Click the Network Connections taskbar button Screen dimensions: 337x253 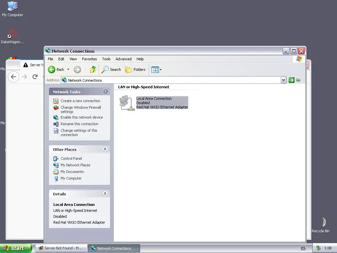(x=114, y=248)
